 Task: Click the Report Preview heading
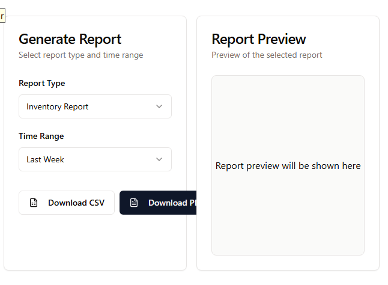(x=259, y=39)
